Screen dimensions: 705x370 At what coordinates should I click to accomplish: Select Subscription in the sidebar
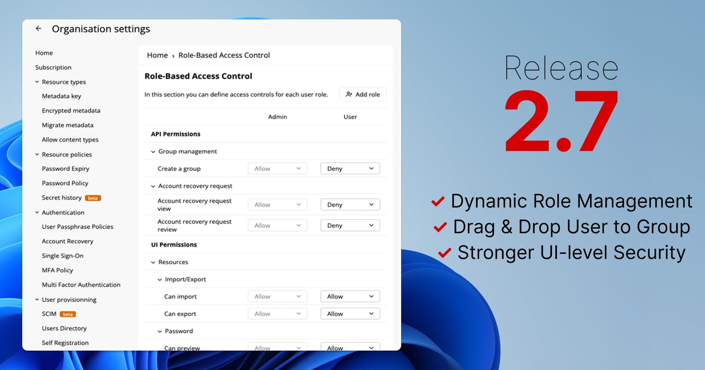(x=53, y=67)
